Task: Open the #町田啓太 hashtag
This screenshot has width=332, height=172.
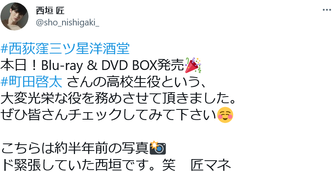Action: (x=32, y=82)
